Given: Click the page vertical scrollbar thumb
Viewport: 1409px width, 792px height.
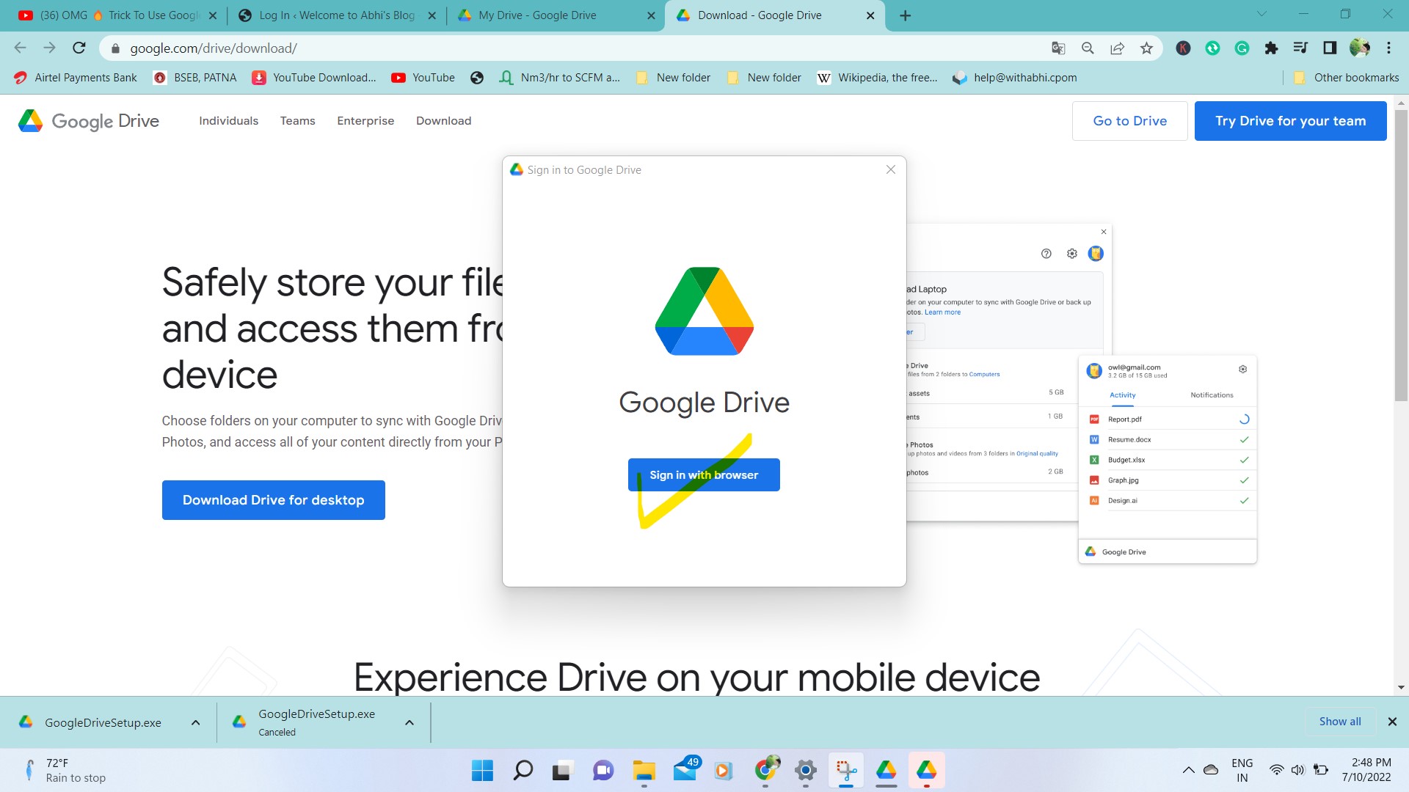Looking at the screenshot, I should coord(1401,255).
